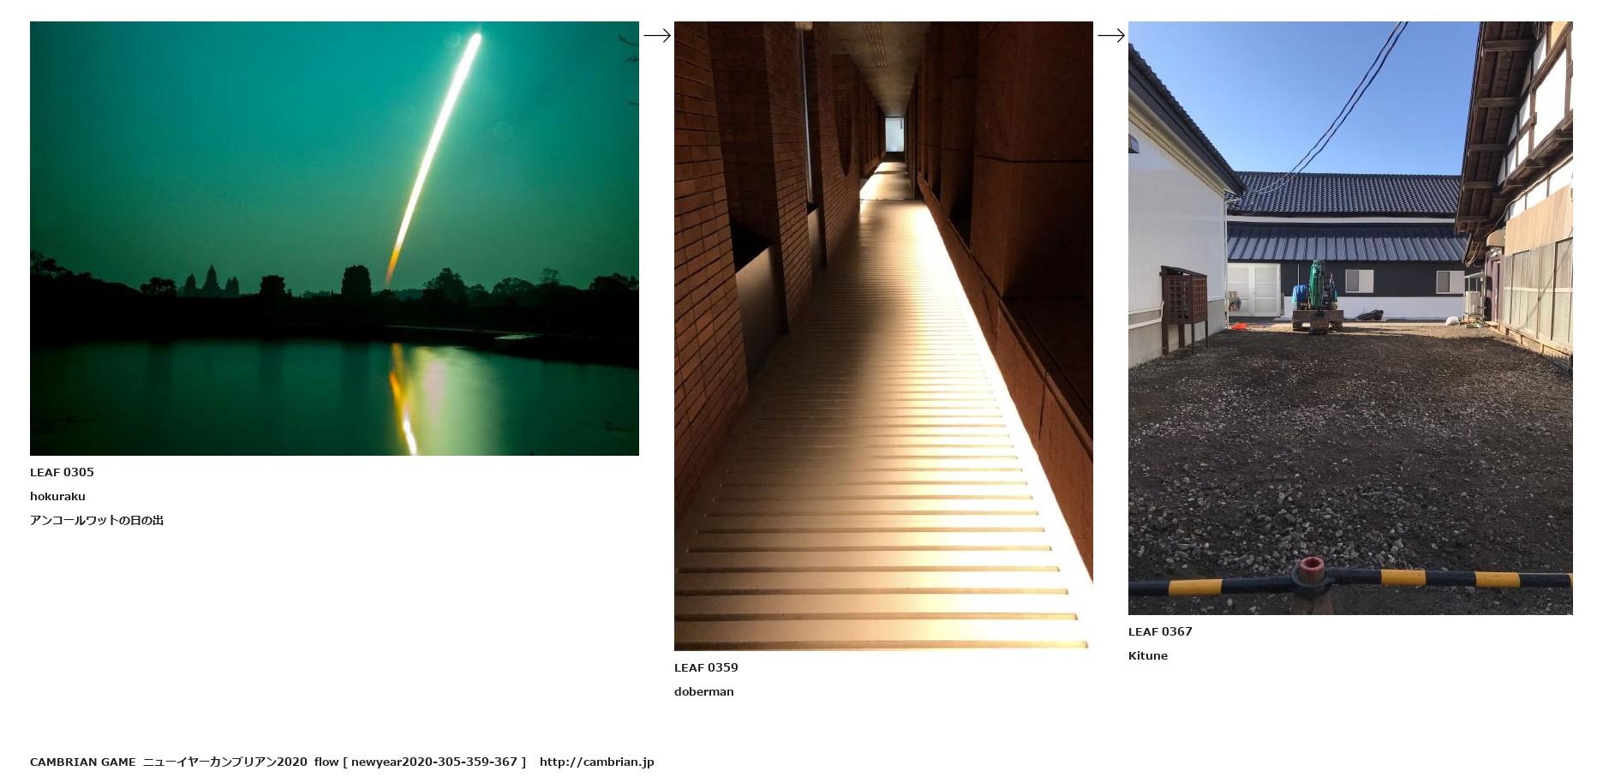Screen dimensions: 1603x783
Task: Click the ニューイヤーカンブリアン2020 footer text
Action: tap(224, 762)
